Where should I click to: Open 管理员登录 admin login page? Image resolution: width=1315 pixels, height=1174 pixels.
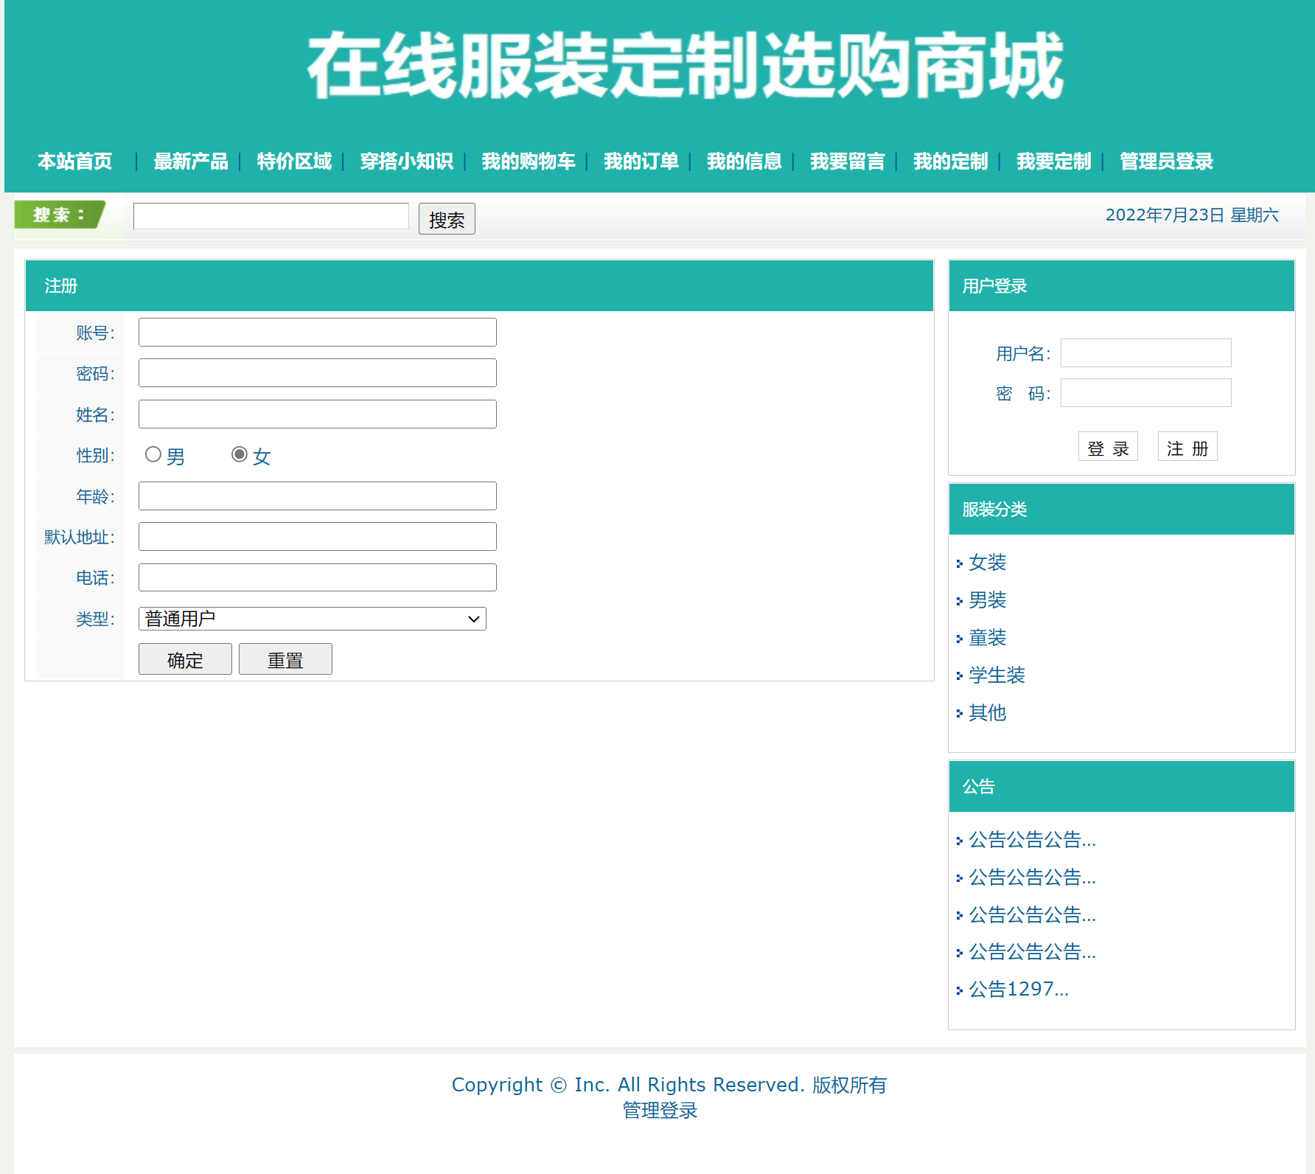1165,161
